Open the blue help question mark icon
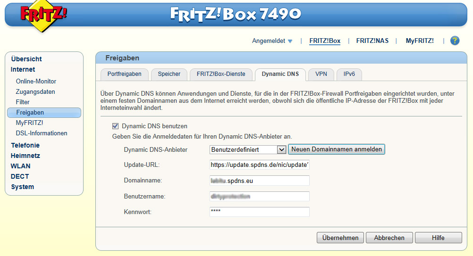Viewport: 473px width, 256px height. point(455,41)
